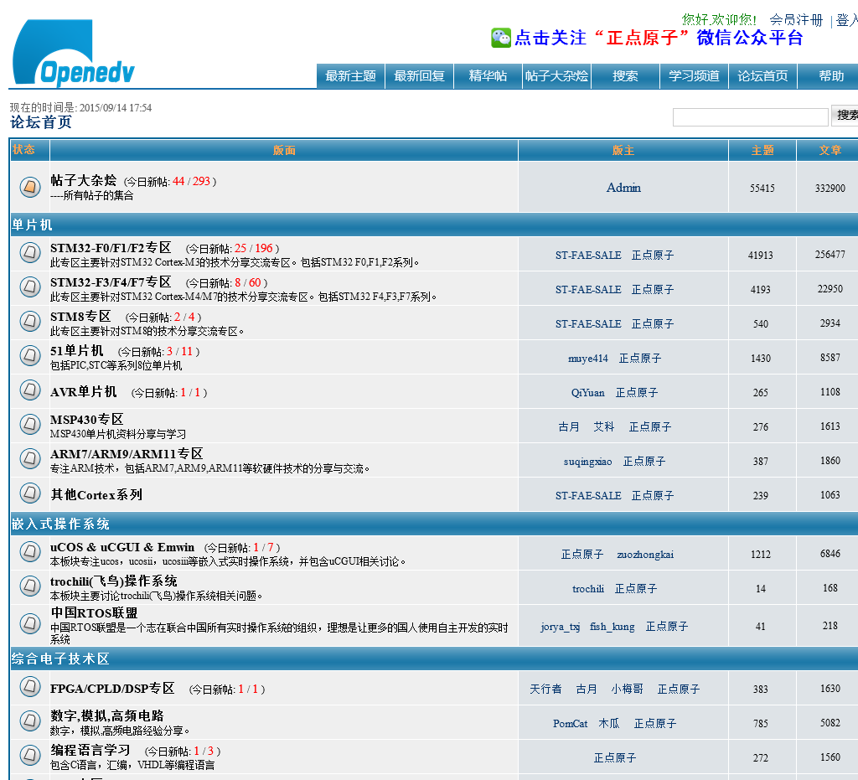This screenshot has height=780, width=858.
Task: Open the 最新主题 nav tab
Action: pos(351,76)
